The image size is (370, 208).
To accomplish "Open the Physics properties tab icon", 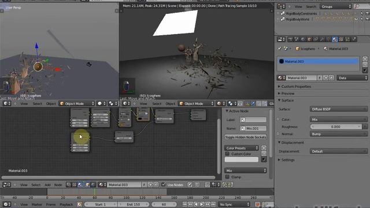I will (x=354, y=39).
